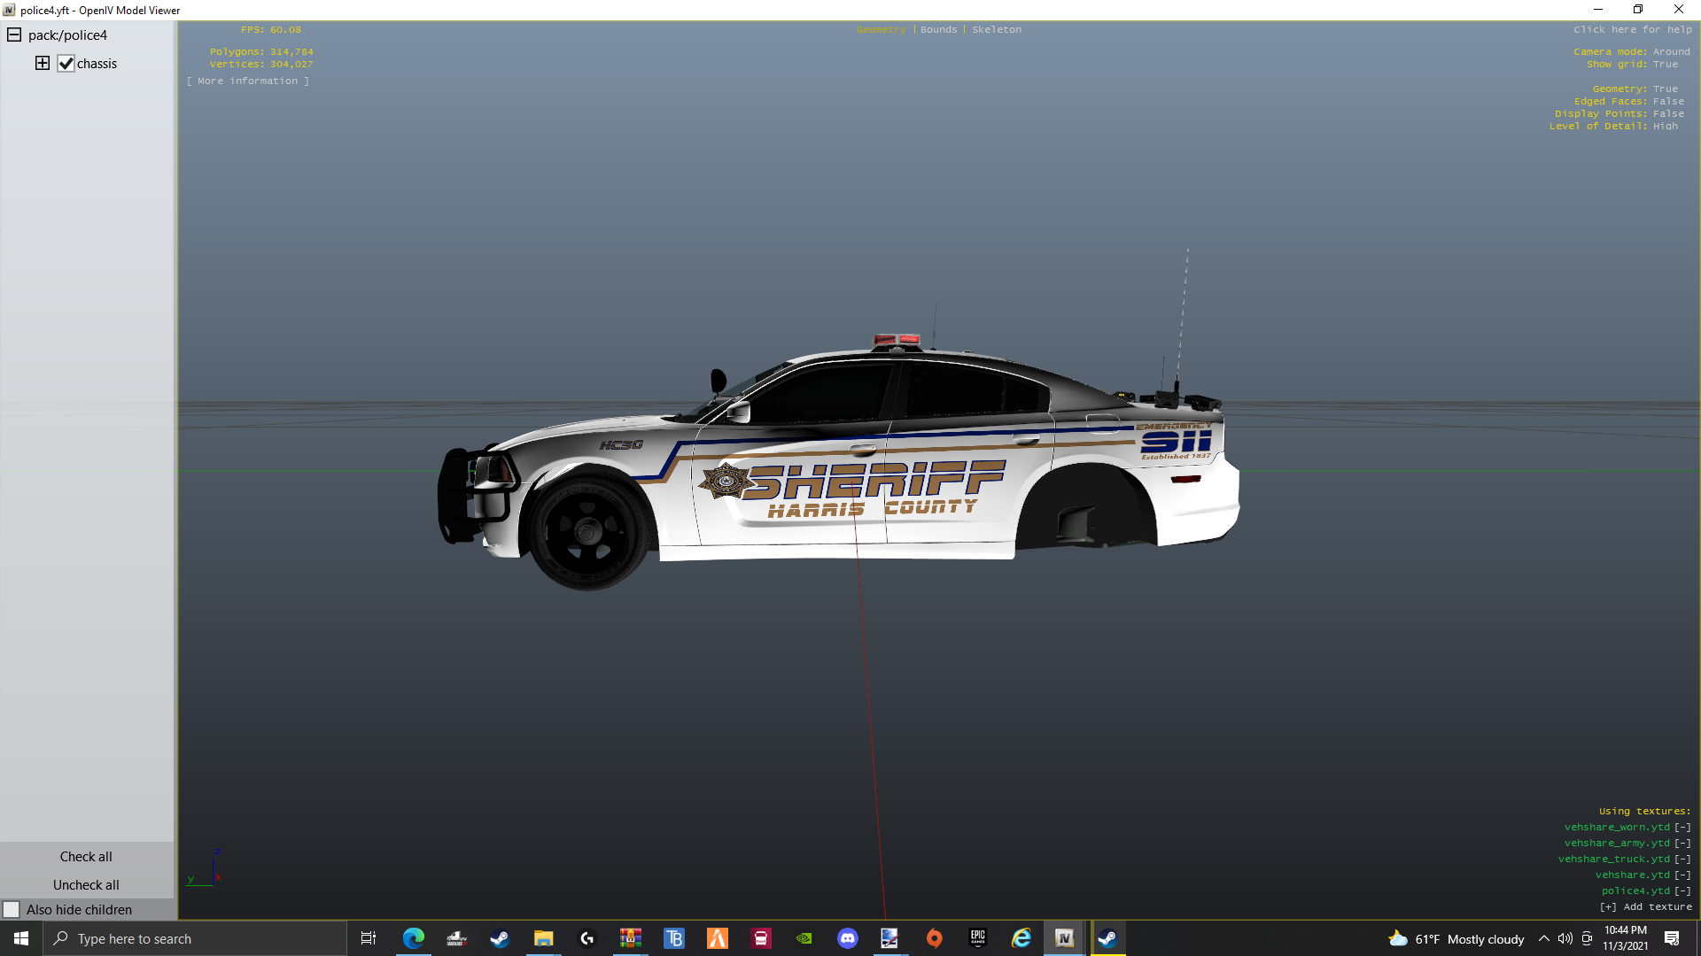The height and width of the screenshot is (956, 1701).
Task: Remove the vehshare_worn.ytd texture with [-]
Action: (x=1682, y=827)
